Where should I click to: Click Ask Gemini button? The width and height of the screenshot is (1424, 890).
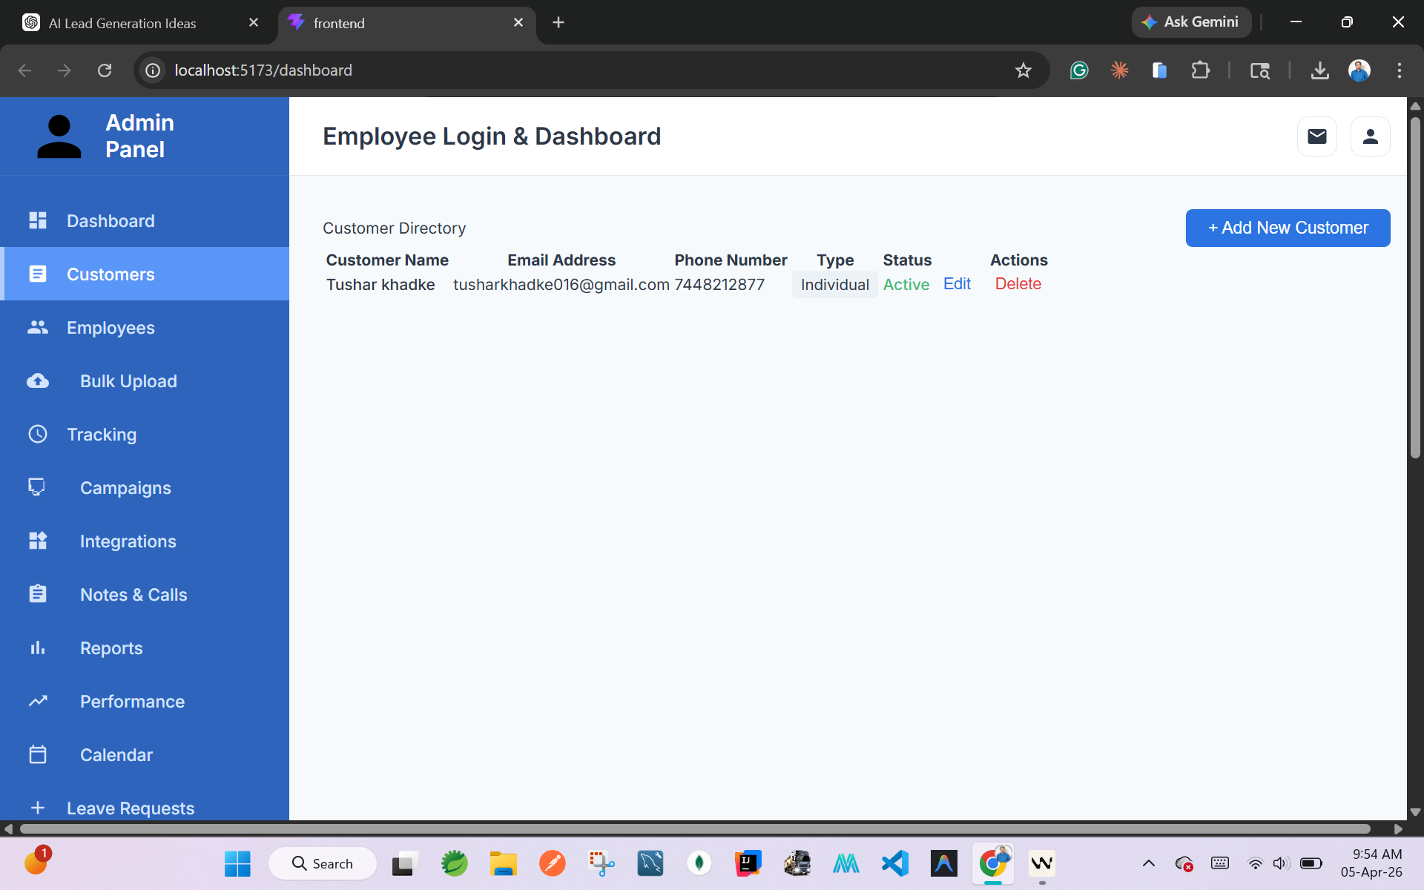pos(1191,22)
